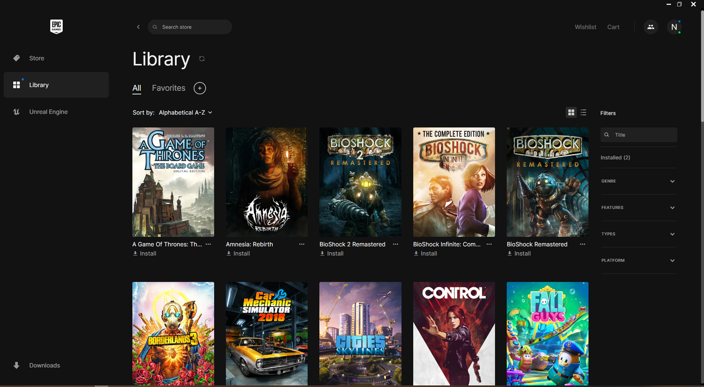Open options menu for BioShock Remastered

pyautogui.click(x=582, y=244)
